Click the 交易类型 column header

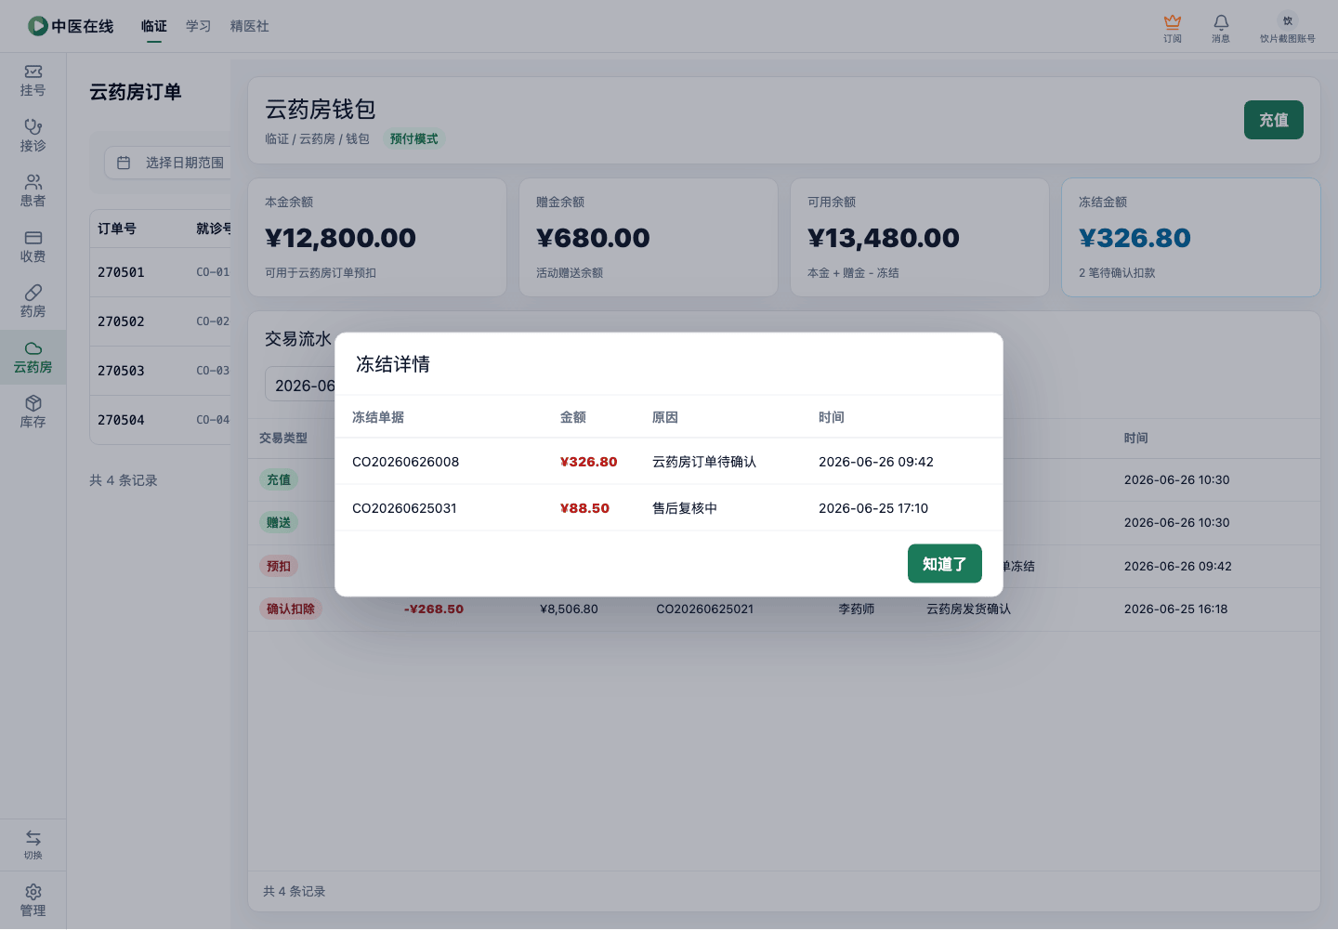(283, 438)
